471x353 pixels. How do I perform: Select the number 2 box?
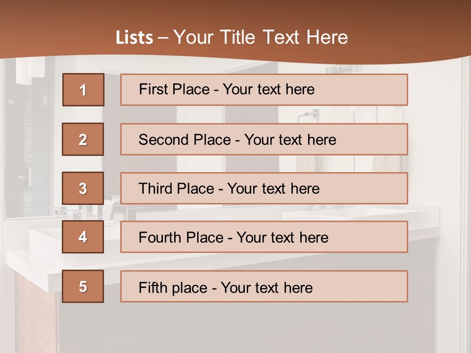coord(83,139)
